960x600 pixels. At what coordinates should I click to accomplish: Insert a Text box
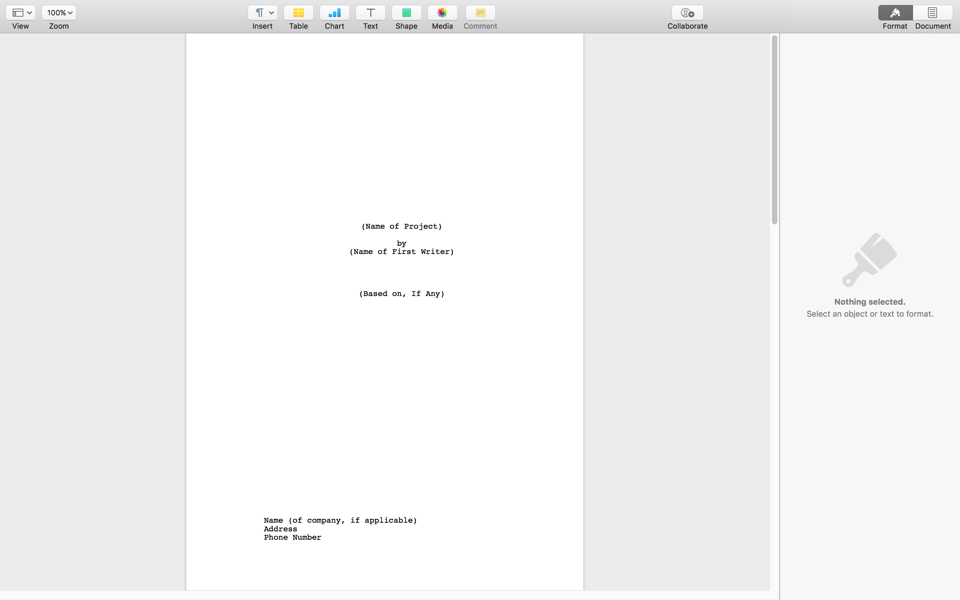point(370,13)
